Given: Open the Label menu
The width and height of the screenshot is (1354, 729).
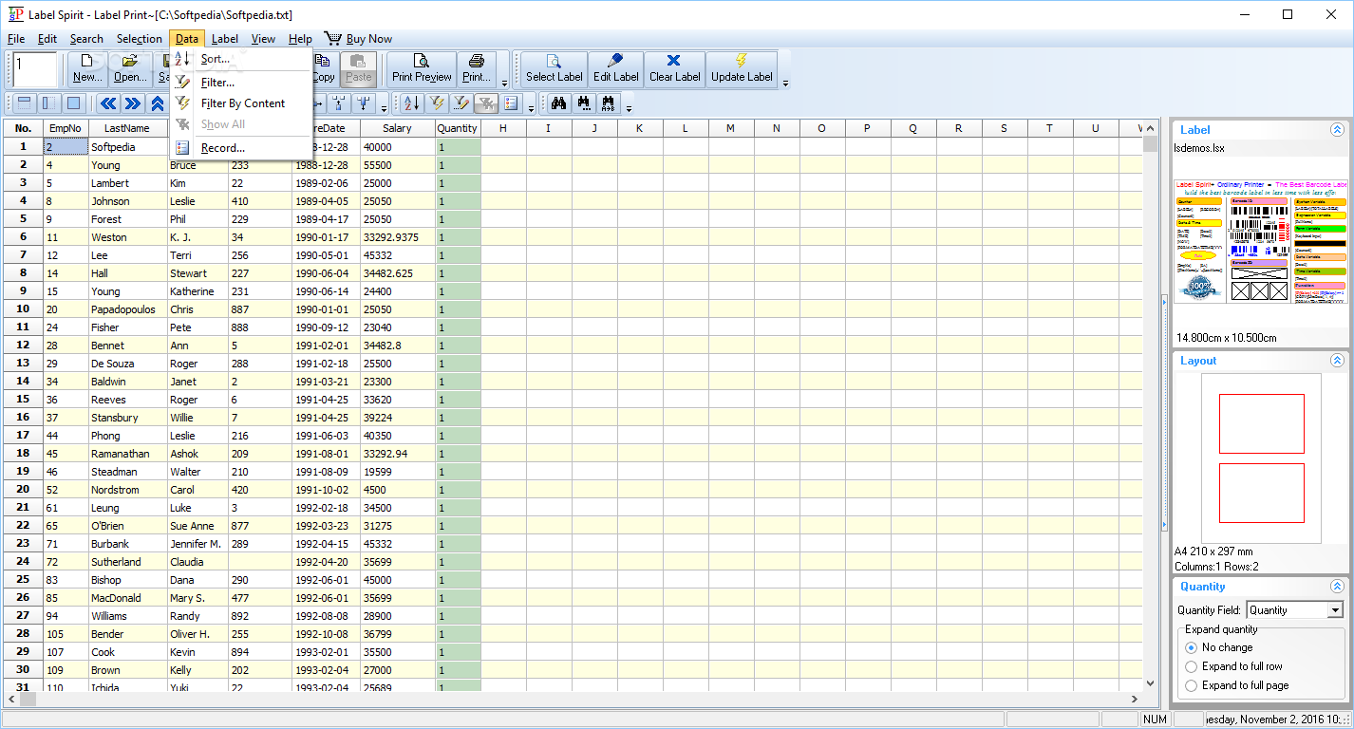Looking at the screenshot, I should (225, 39).
